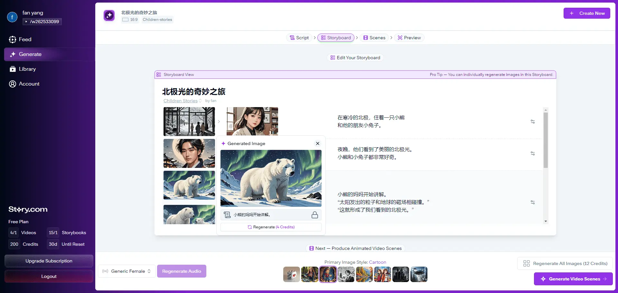Select the snowy window scene thumbnail
The height and width of the screenshot is (293, 618).
pos(189,122)
